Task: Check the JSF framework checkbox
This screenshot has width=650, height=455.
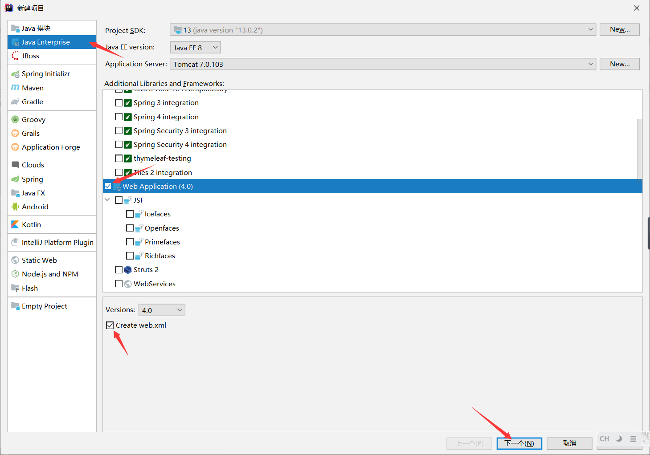Action: [x=119, y=200]
